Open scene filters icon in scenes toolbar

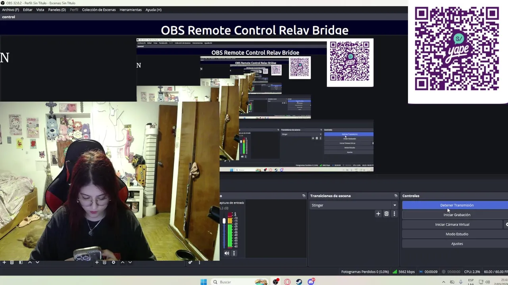click(21, 262)
